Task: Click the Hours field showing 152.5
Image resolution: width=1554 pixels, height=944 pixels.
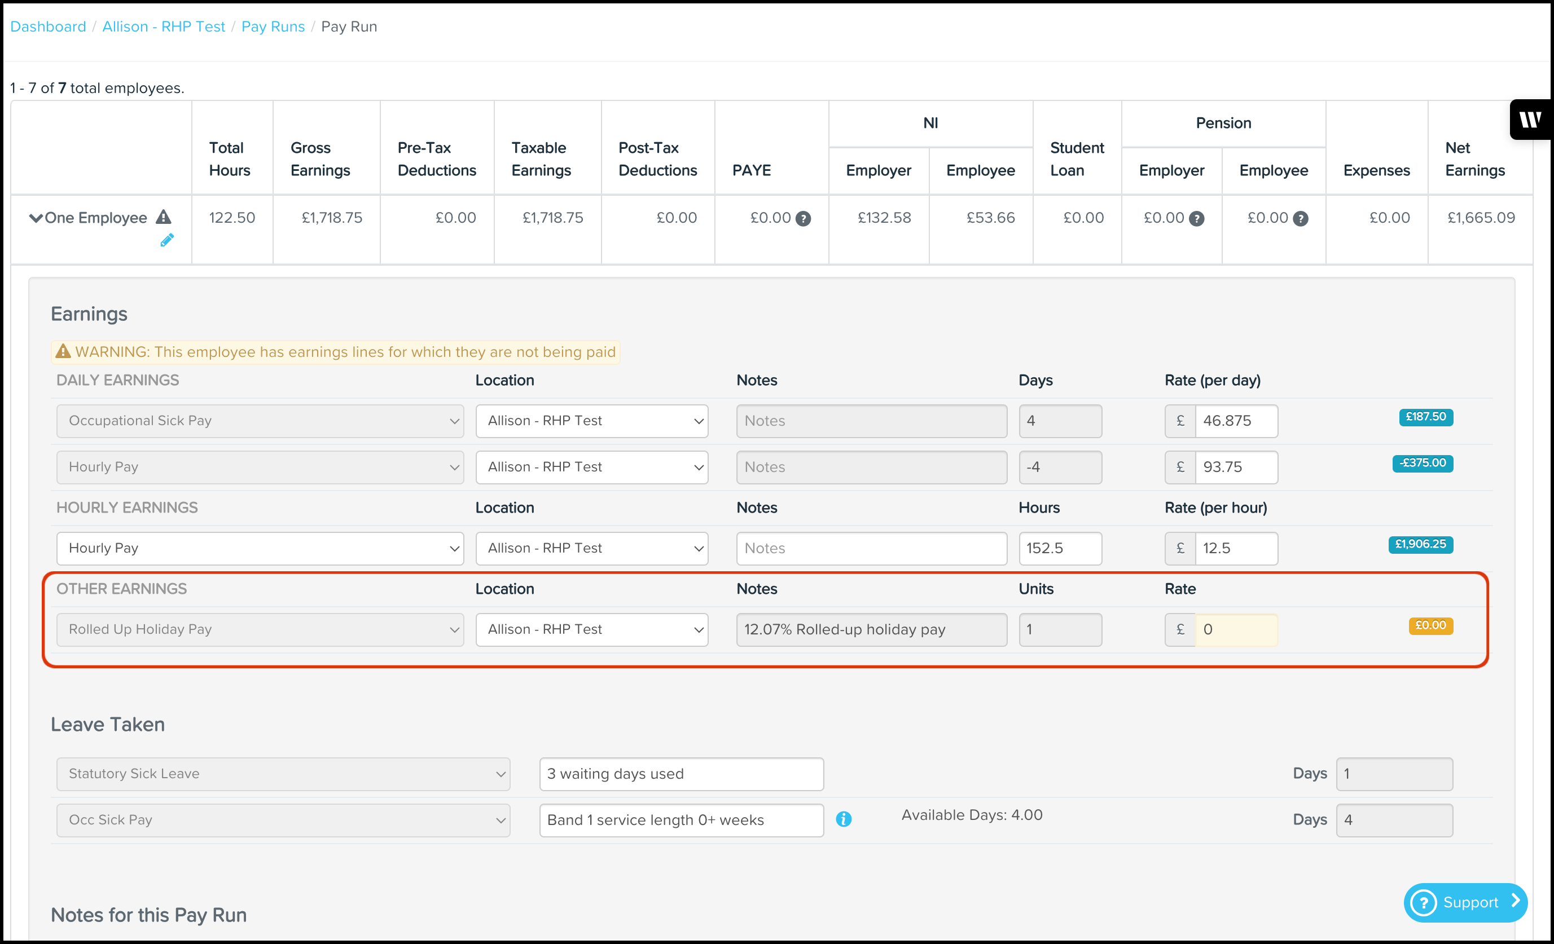Action: coord(1060,548)
